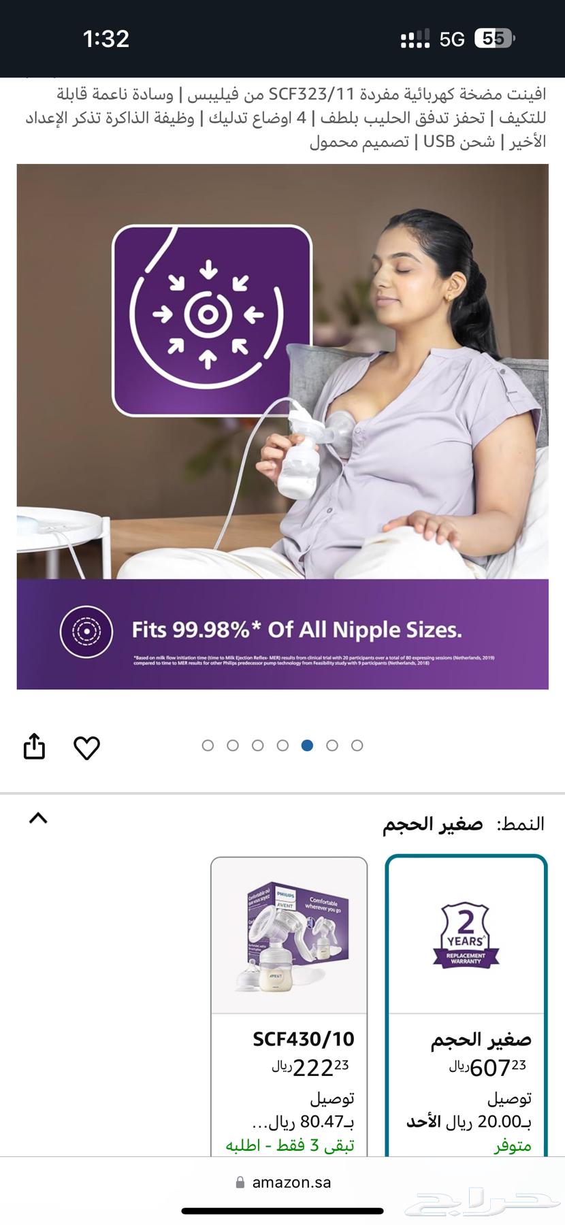Add product to wishlist with heart icon

coord(86,747)
